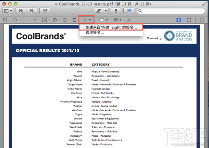The image size is (209, 148).
Task: Rotate the page with rotate button
Action: tap(116, 11)
